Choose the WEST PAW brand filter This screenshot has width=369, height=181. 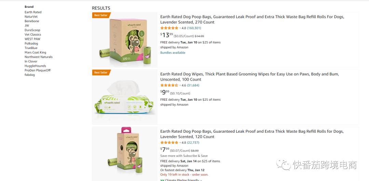pos(32,39)
